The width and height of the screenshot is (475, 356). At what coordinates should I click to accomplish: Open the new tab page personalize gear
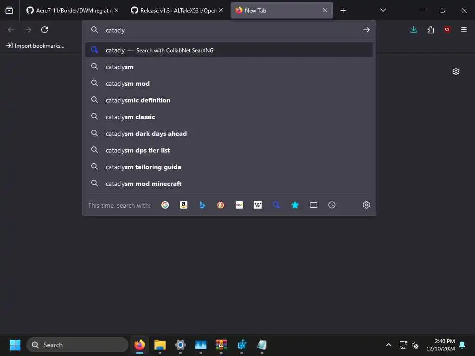tap(456, 71)
